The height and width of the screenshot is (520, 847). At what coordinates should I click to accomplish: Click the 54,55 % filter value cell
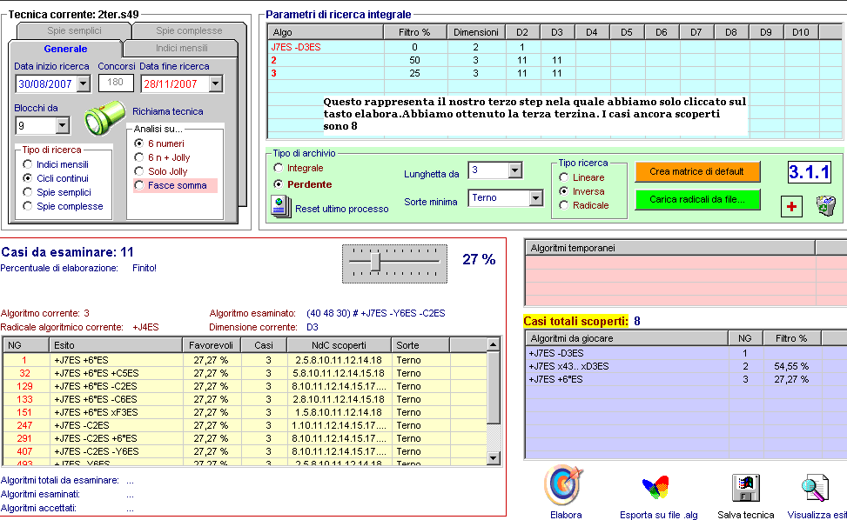pos(791,366)
